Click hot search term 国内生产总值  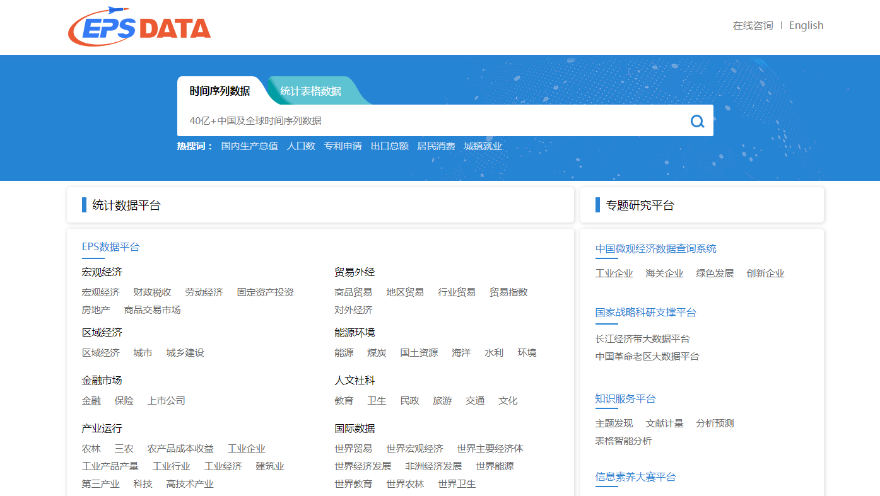249,146
